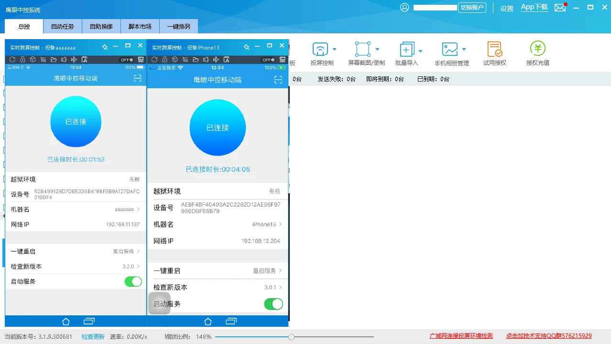Click screenshot crop icon in iPhone13 window

[185, 60]
